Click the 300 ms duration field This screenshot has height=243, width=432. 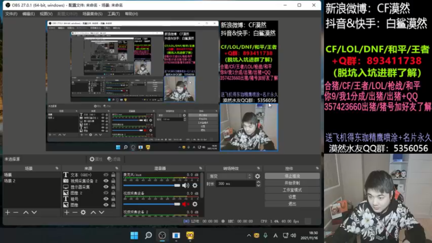coord(236,184)
